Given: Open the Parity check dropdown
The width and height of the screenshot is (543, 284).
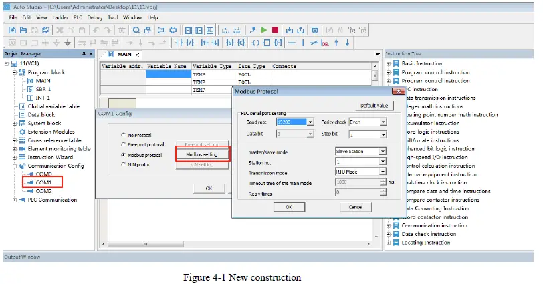Looking at the screenshot, I should (383, 122).
